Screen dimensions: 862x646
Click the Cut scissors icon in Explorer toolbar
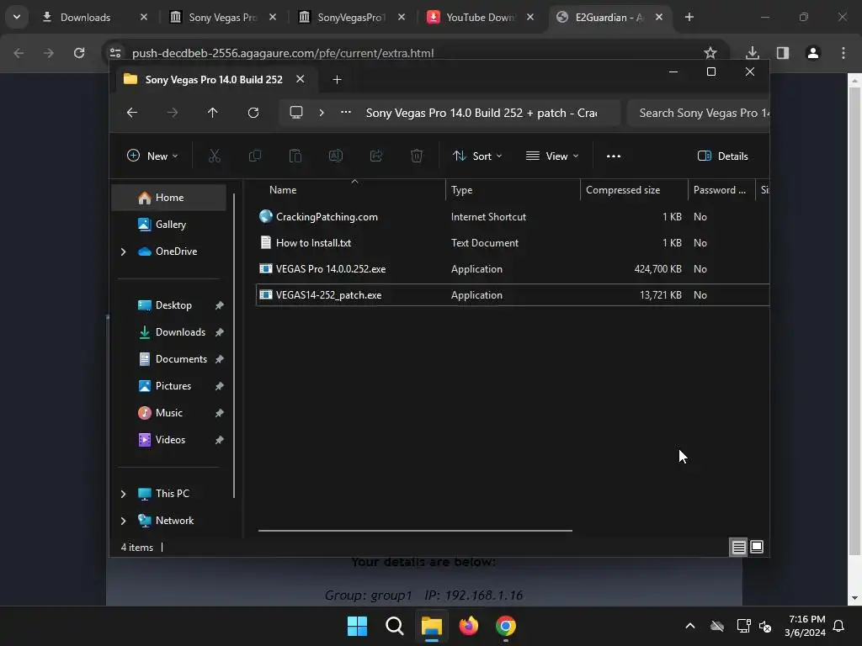(215, 156)
